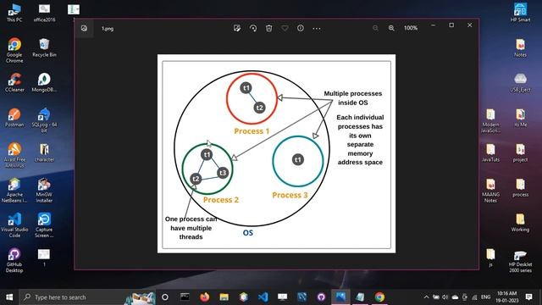Select GitHub Desktop desktop icon
The width and height of the screenshot is (542, 305).
(14, 260)
